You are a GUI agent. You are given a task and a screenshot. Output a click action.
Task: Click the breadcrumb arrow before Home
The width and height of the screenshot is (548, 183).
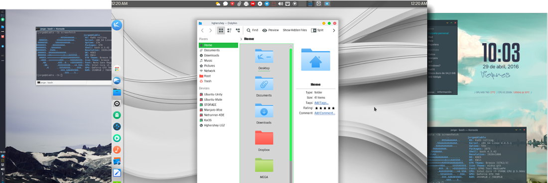(x=241, y=39)
